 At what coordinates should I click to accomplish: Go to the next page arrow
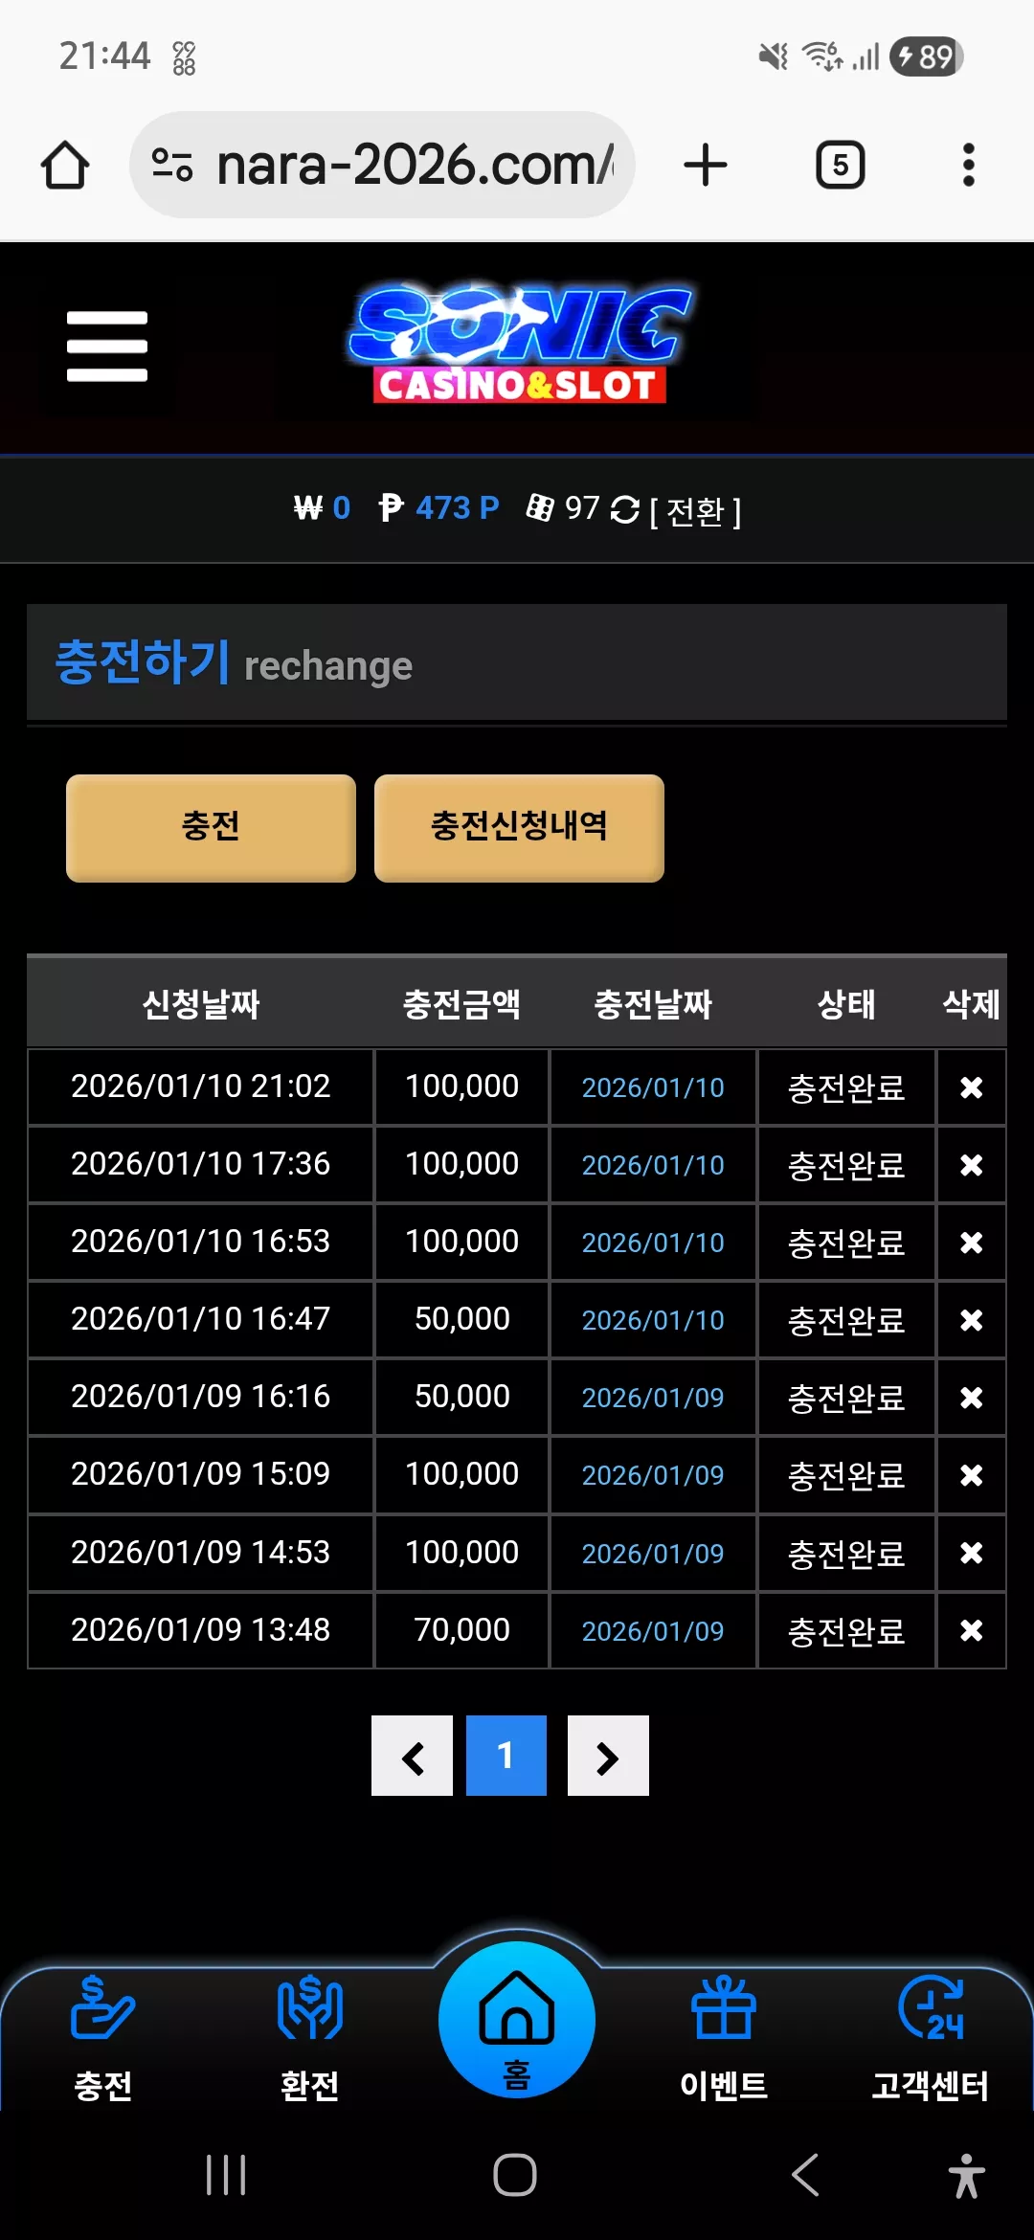pos(608,1756)
